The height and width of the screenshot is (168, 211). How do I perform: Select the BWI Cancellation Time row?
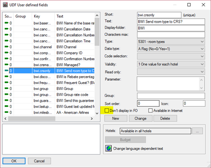[x=49, y=41]
